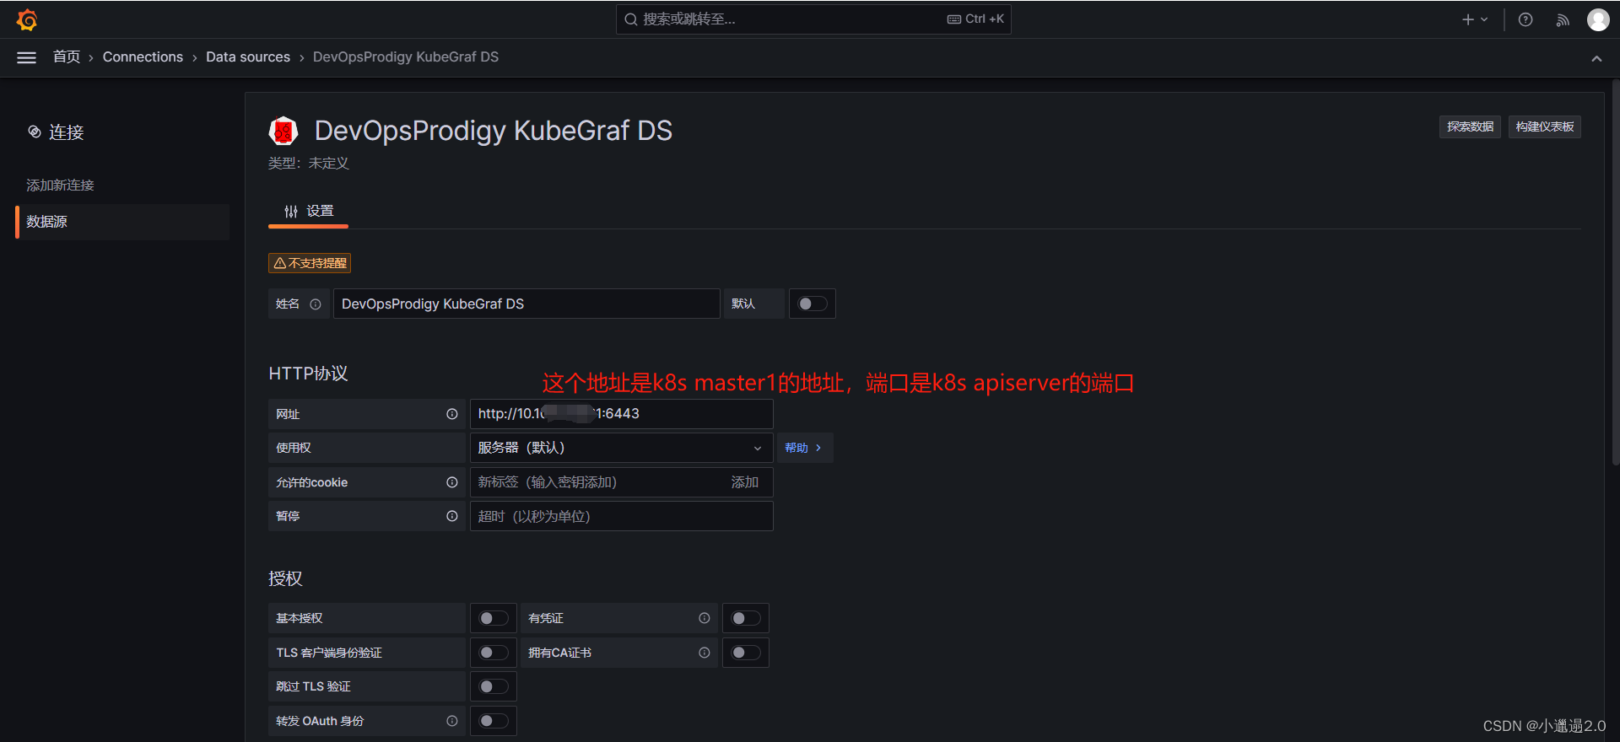
Task: Click the info icon in 允许的cookie row
Action: pos(452,482)
